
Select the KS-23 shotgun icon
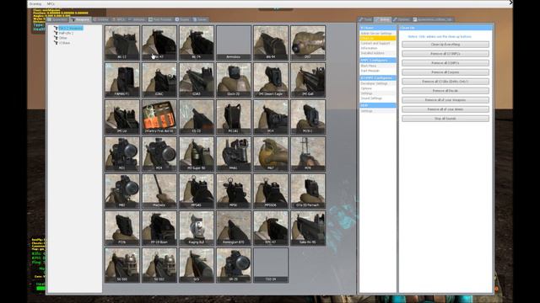[x=197, y=117]
